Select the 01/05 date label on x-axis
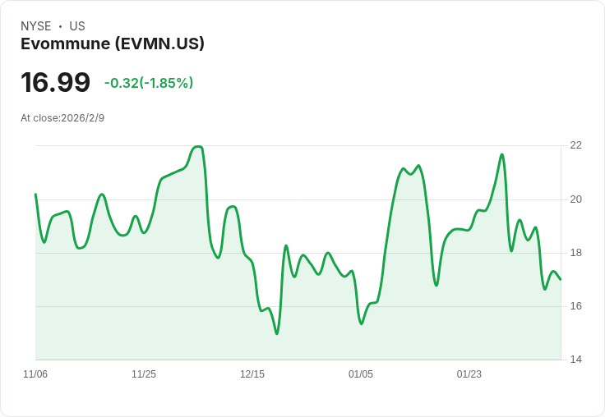Viewport: 605px width, 417px height. [360, 373]
